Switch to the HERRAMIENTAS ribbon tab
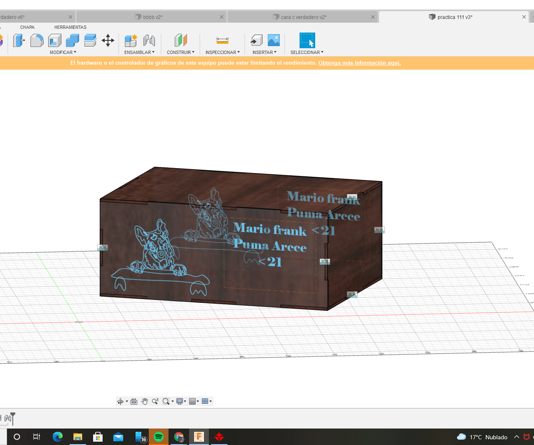The width and height of the screenshot is (534, 445). pyautogui.click(x=70, y=27)
